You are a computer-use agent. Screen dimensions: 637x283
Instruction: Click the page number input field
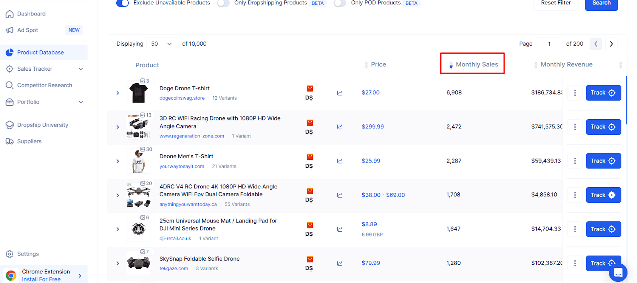549,44
